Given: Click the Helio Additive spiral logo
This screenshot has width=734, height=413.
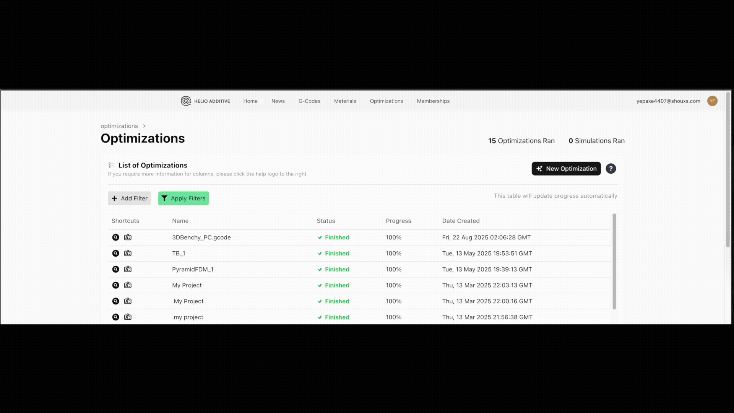Looking at the screenshot, I should pos(186,101).
